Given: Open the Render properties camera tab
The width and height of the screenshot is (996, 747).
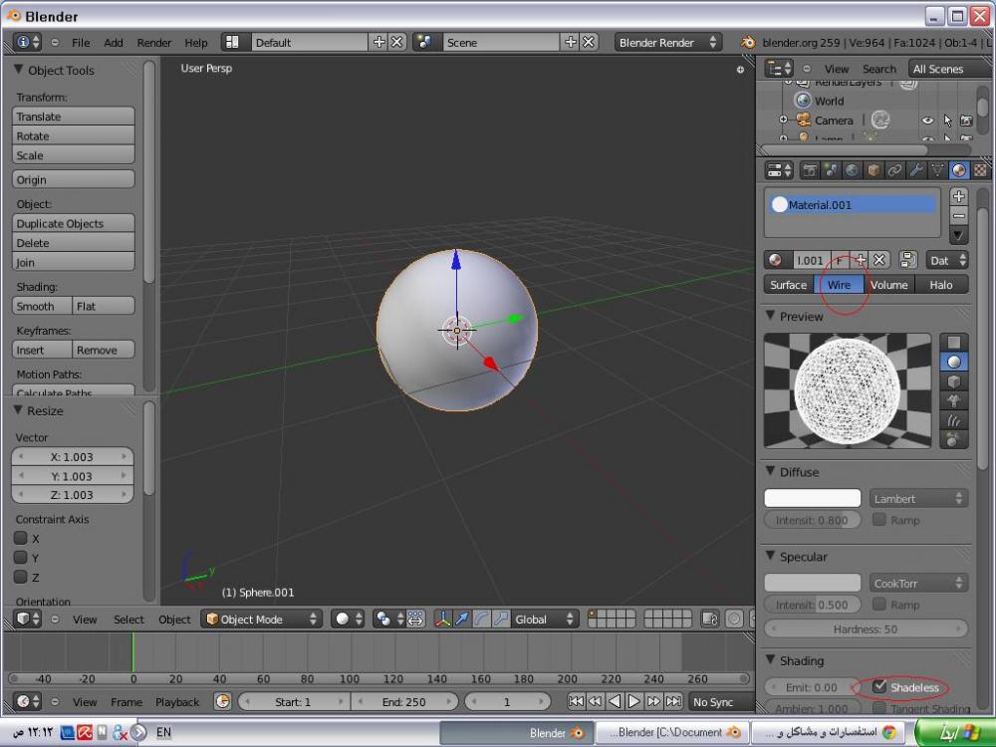Looking at the screenshot, I should pos(810,170).
